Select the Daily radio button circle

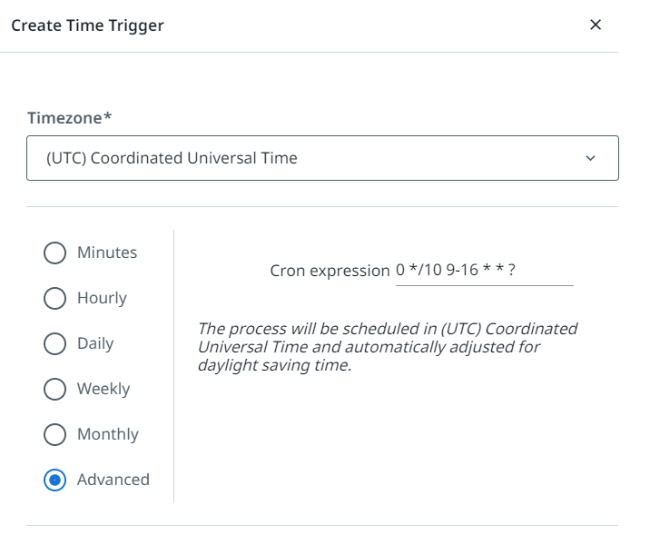(x=54, y=343)
